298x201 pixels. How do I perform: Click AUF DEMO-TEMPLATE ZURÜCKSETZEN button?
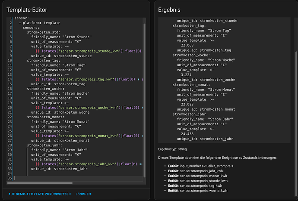(40, 194)
